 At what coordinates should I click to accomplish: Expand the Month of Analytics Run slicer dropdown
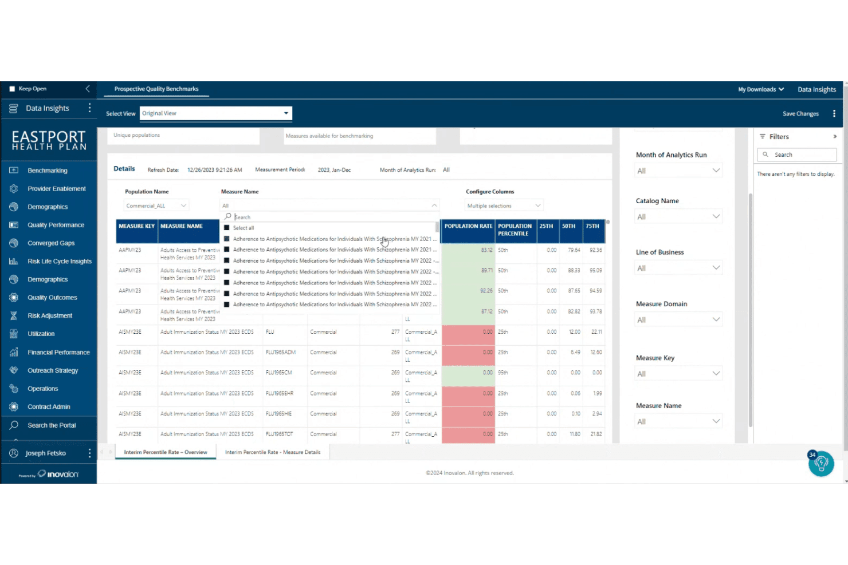click(678, 171)
